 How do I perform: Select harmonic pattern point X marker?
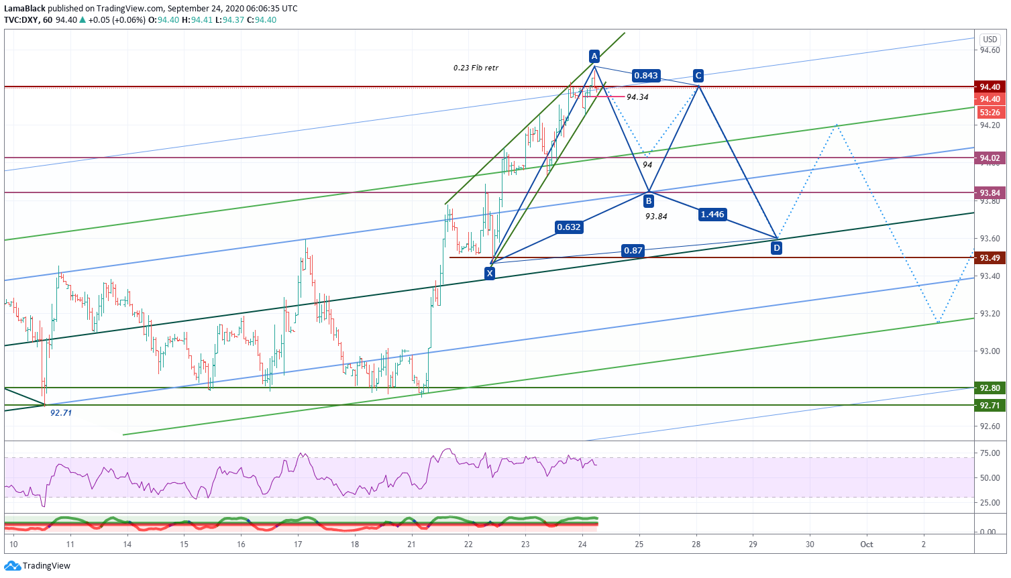pos(490,273)
